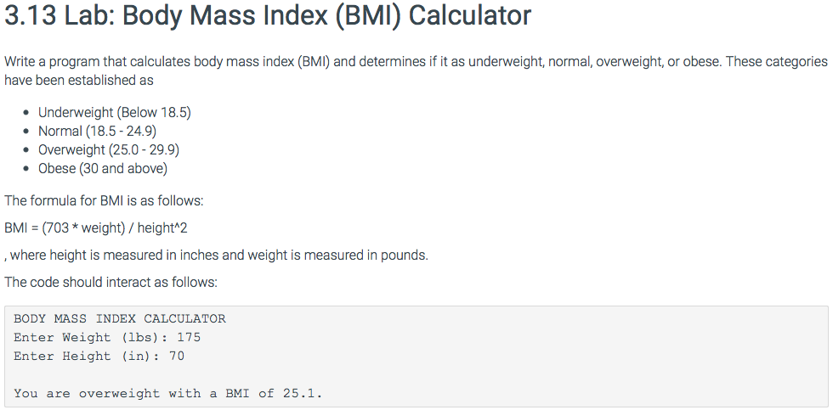833x410 pixels.
Task: Click the height value 70 in the code block
Action: [177, 356]
